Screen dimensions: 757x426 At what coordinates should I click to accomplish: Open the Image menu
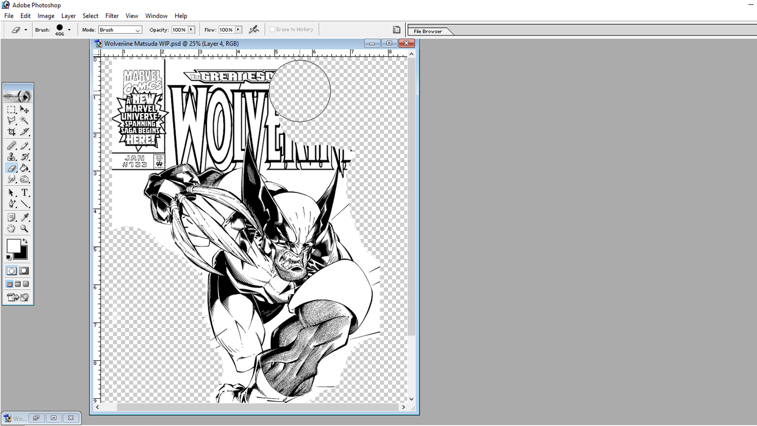46,16
